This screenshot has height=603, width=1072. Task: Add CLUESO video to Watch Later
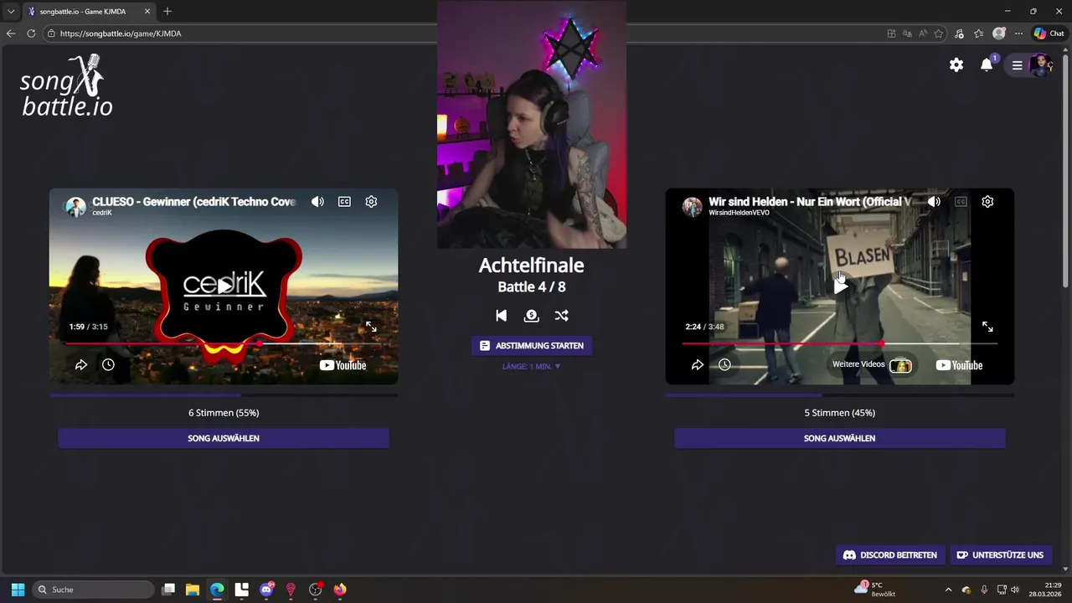point(108,365)
